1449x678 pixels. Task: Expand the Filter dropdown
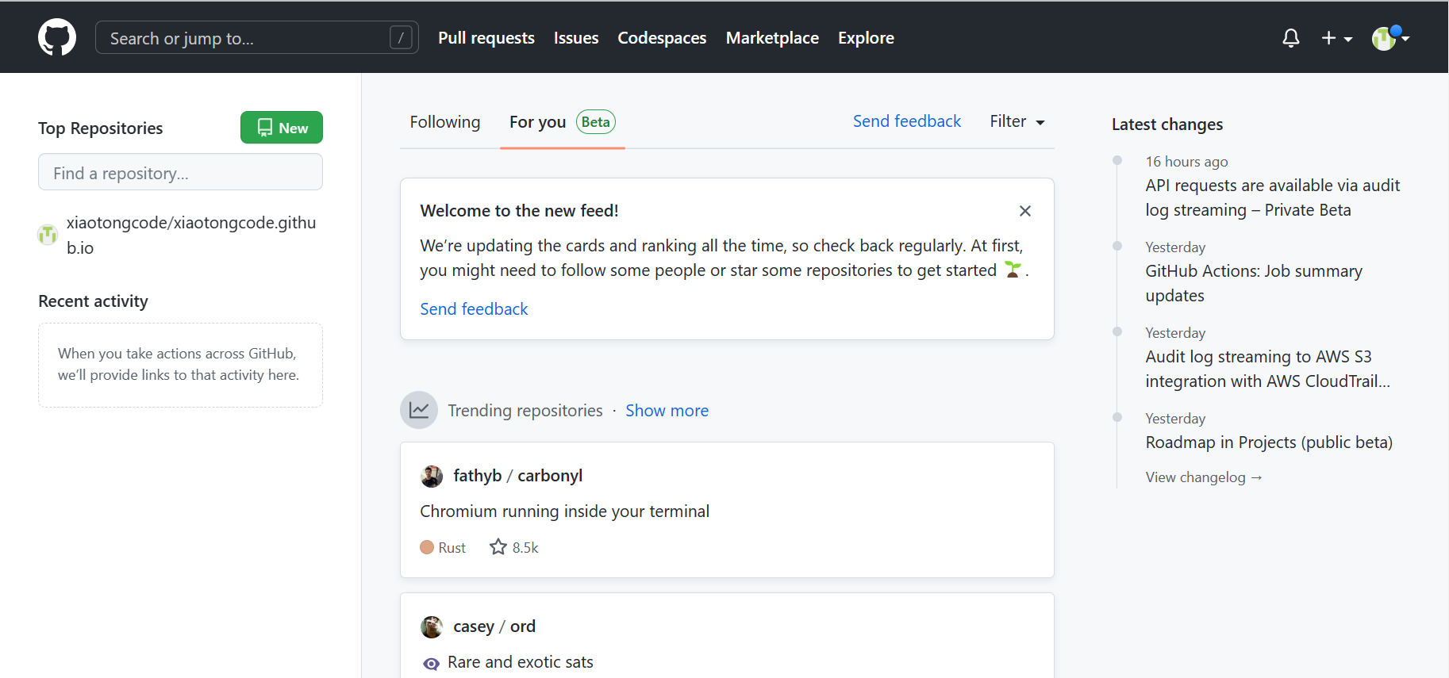[x=1017, y=121]
